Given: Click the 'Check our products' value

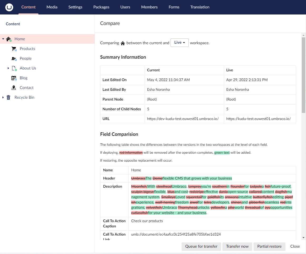Looking at the screenshot, I should (x=147, y=221).
